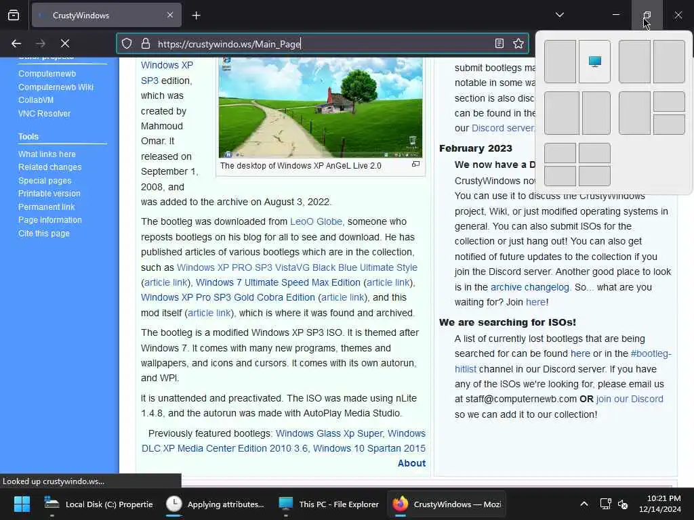Open Computernewb sidebar link
The width and height of the screenshot is (694, 520).
tap(47, 74)
